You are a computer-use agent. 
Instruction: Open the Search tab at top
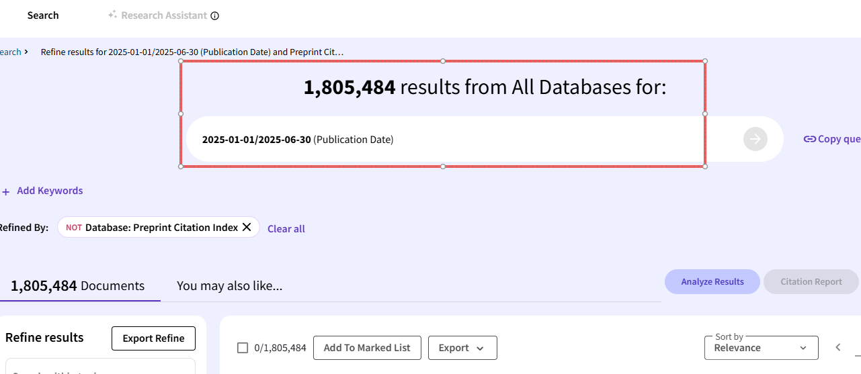pos(43,15)
